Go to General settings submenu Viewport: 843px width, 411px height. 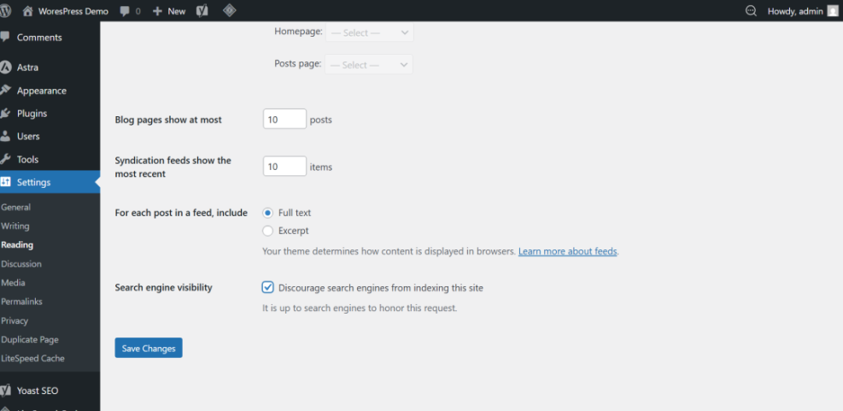point(15,207)
